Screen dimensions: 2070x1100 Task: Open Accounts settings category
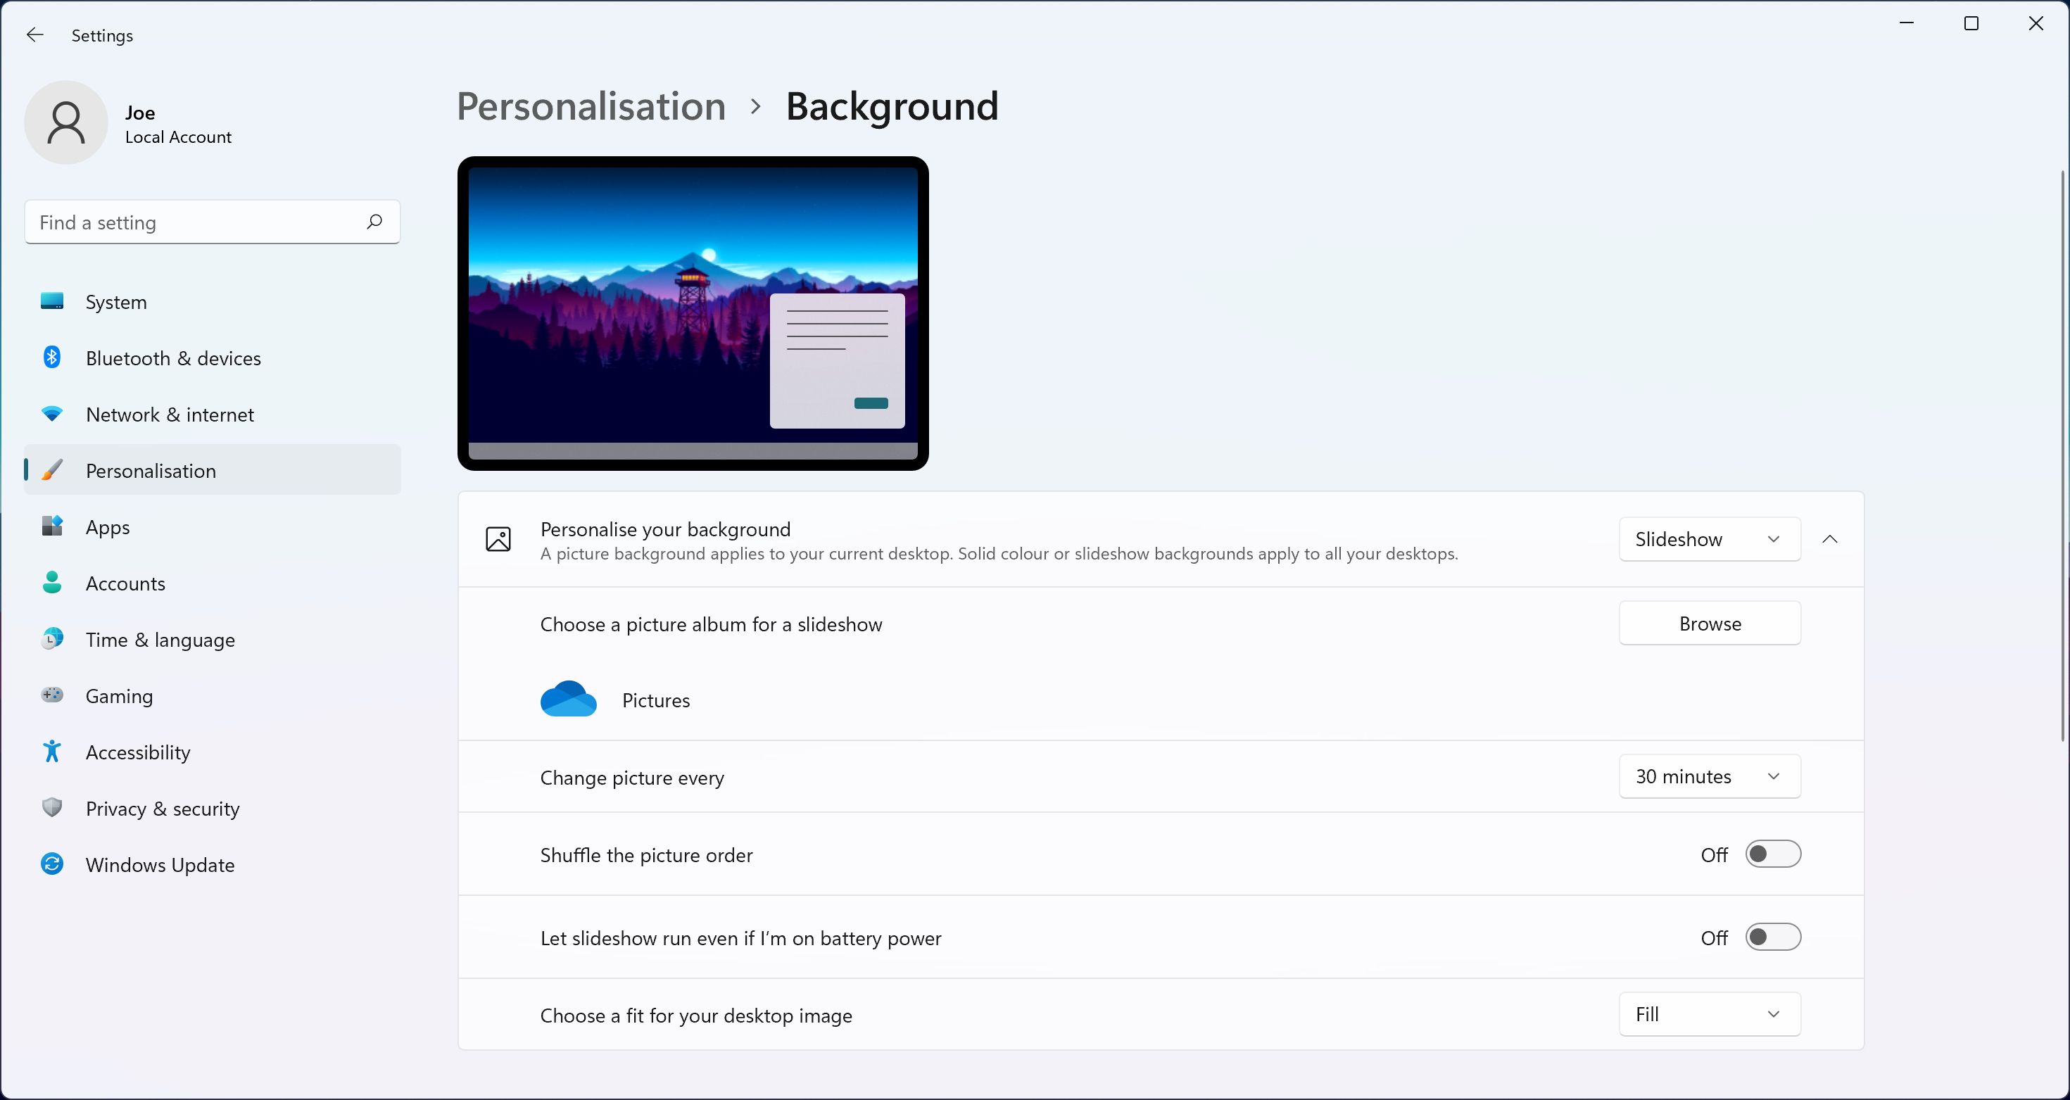125,583
